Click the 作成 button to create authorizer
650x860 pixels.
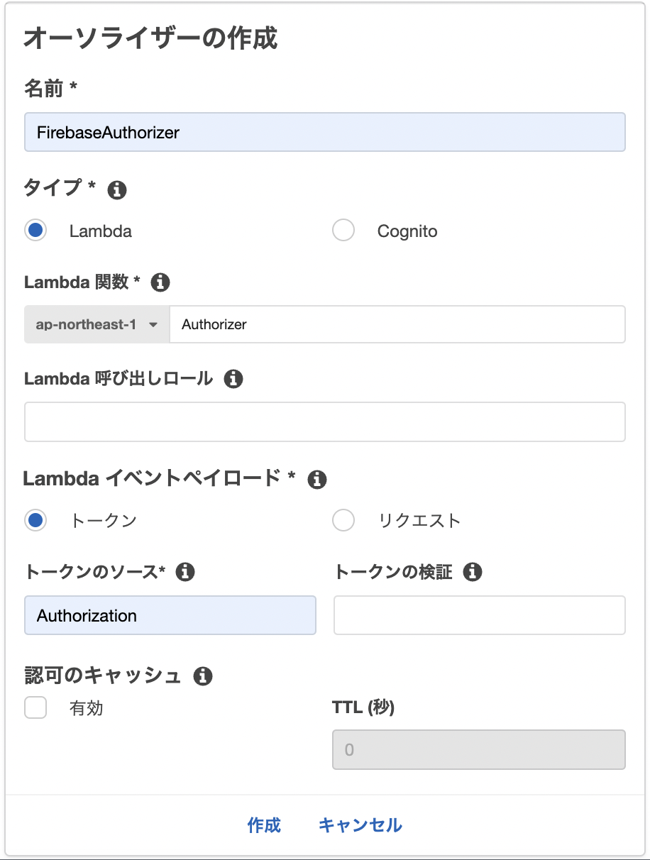point(263,825)
